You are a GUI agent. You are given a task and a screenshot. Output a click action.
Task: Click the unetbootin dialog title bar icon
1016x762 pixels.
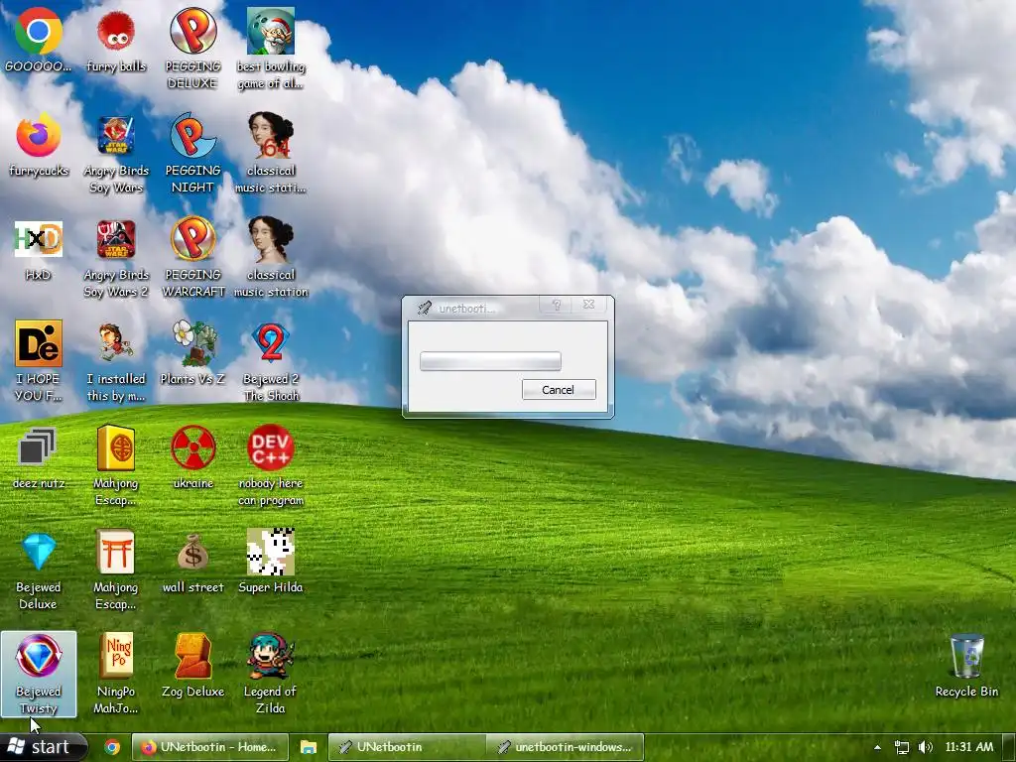pyautogui.click(x=425, y=308)
